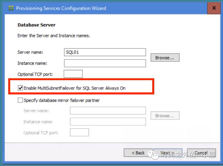
Task: Check Specify database mirror failover partner
Action: click(20, 100)
